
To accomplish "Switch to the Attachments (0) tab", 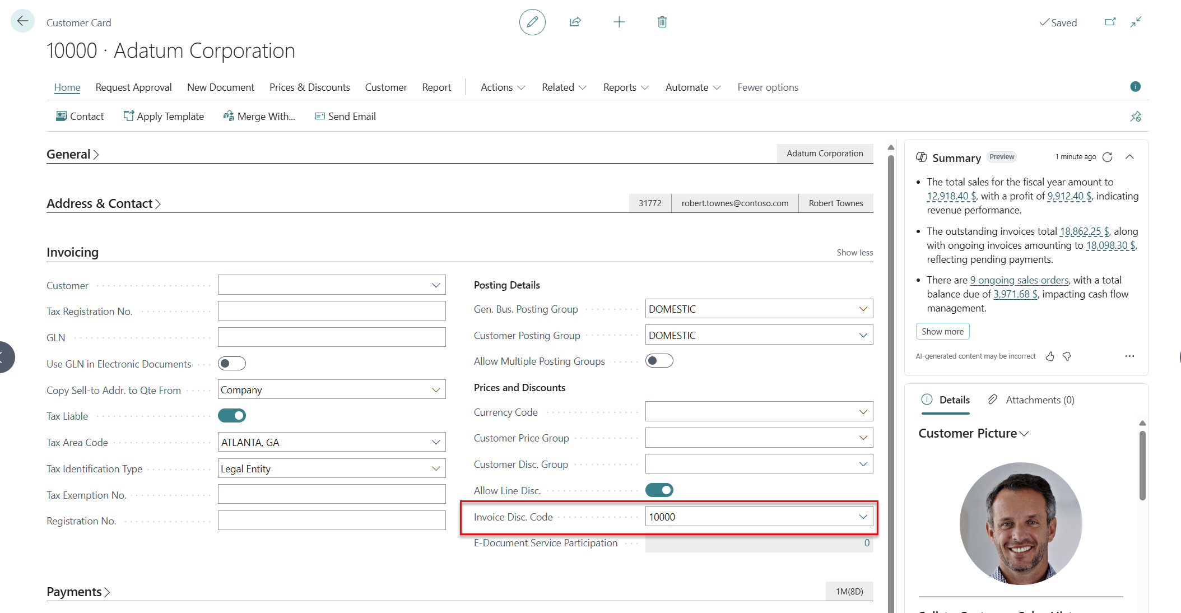I will (1031, 400).
